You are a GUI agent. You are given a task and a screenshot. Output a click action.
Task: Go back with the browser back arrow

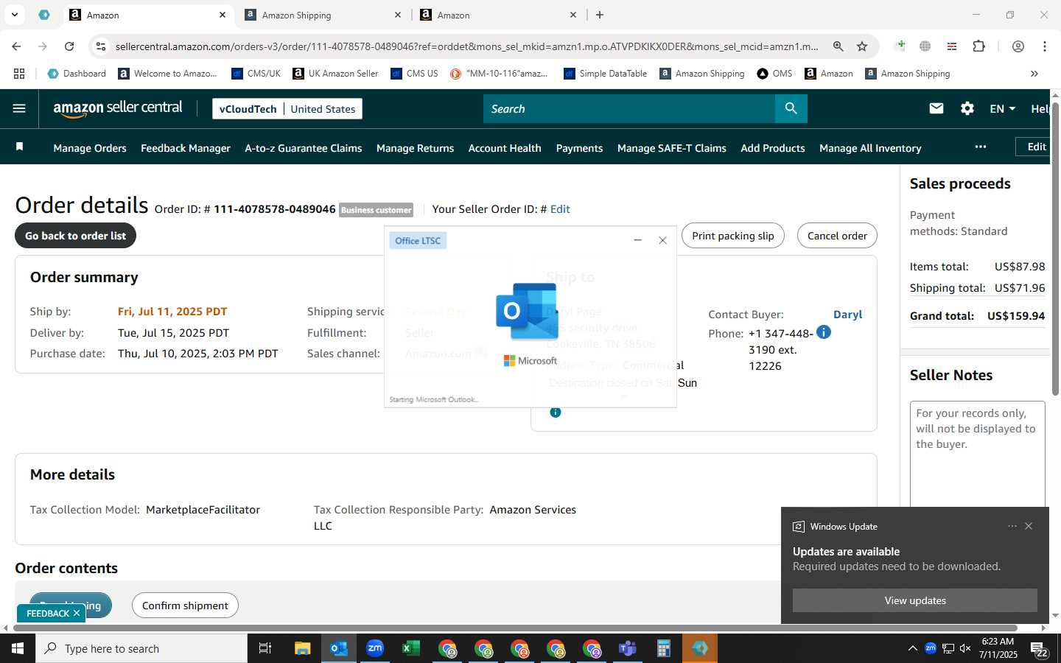click(16, 46)
